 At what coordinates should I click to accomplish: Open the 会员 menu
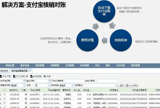(x=97, y=65)
